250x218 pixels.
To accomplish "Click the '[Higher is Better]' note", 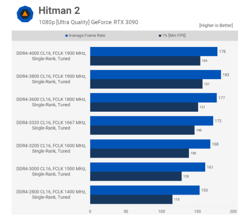I will [x=216, y=26].
